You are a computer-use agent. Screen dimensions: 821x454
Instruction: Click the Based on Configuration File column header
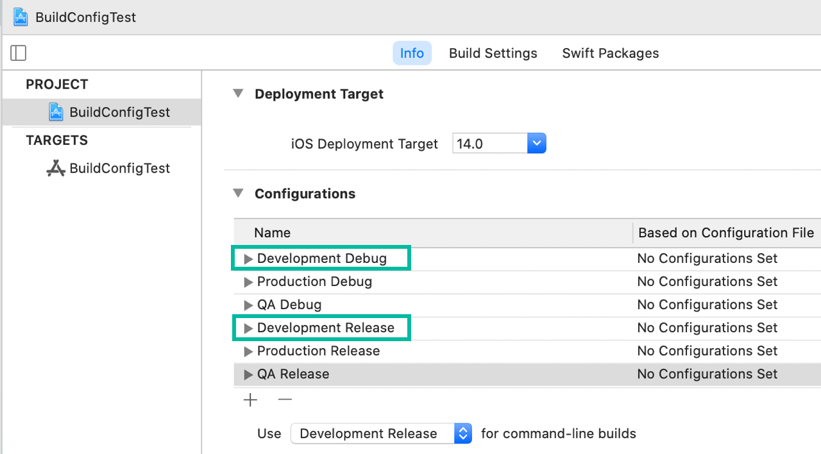pos(725,233)
